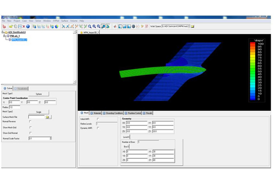Click the Sphere mesh type button
Viewport: 274px width, 182px height.
click(38, 94)
